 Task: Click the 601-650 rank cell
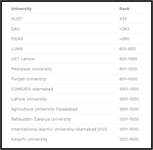127,49
